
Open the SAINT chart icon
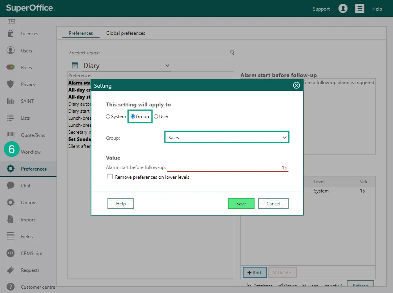click(x=11, y=101)
